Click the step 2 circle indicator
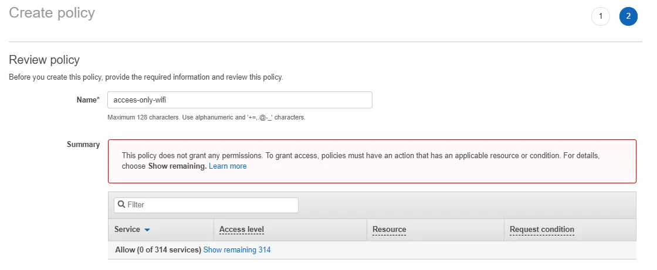The image size is (657, 270). (628, 16)
